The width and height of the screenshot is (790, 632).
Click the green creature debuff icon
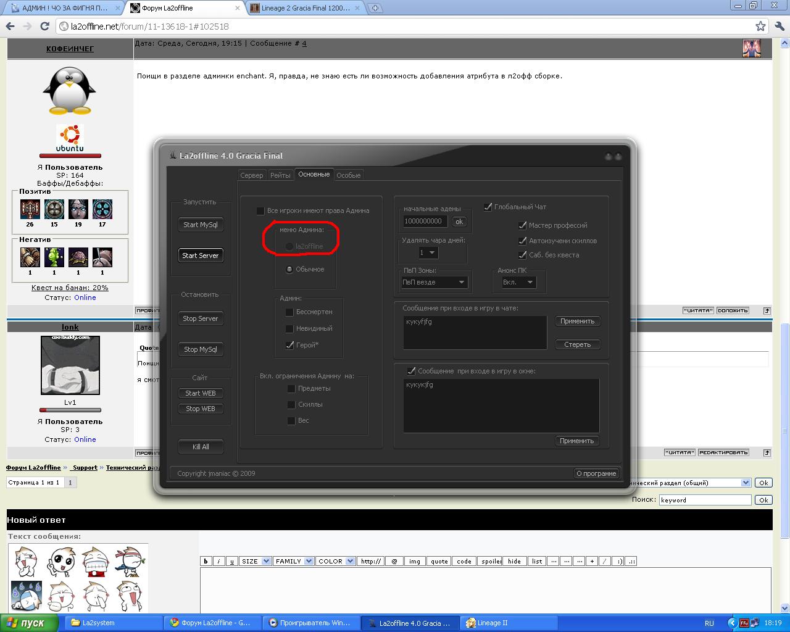54,257
